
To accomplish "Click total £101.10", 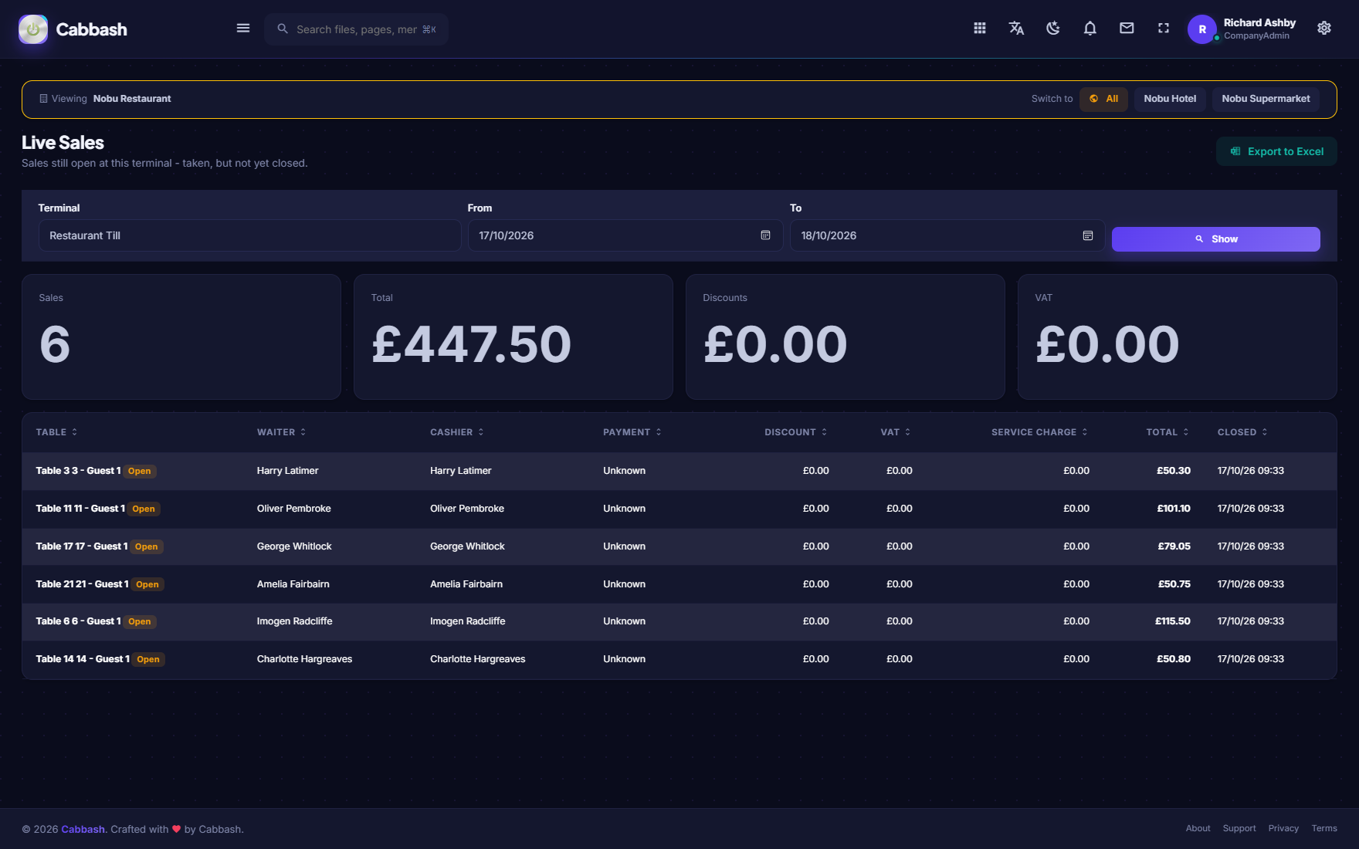I will click(1173, 509).
